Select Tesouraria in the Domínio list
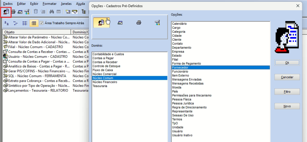The image size is (307, 142). coord(130,86)
